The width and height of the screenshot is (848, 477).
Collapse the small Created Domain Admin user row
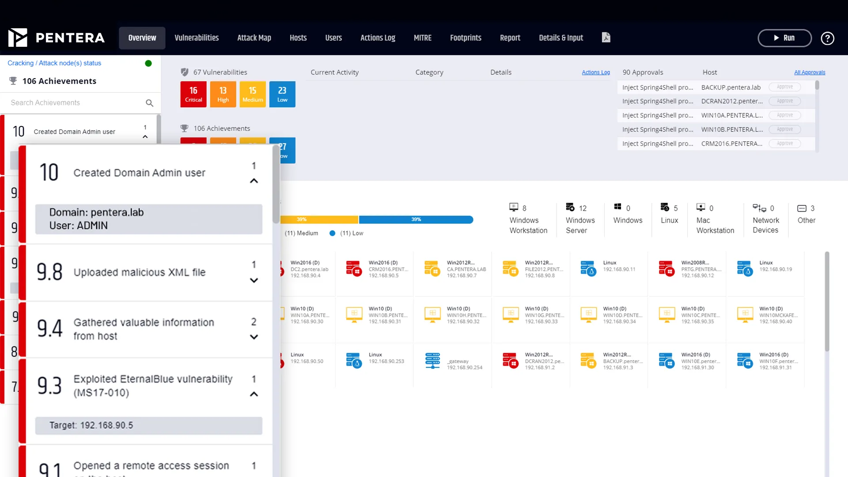(x=145, y=137)
